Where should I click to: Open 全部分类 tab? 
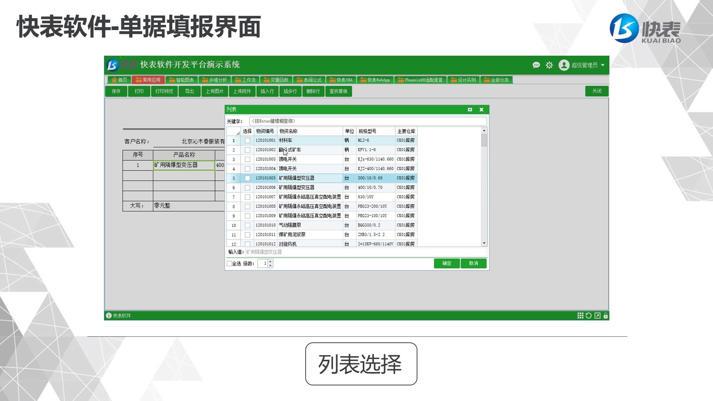[497, 80]
